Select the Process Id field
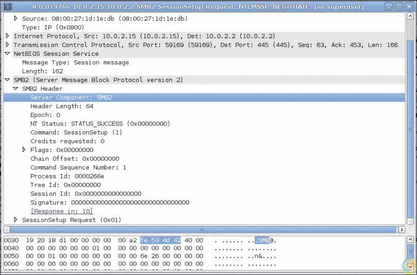Viewport: 417px width, 275px height. point(67,176)
